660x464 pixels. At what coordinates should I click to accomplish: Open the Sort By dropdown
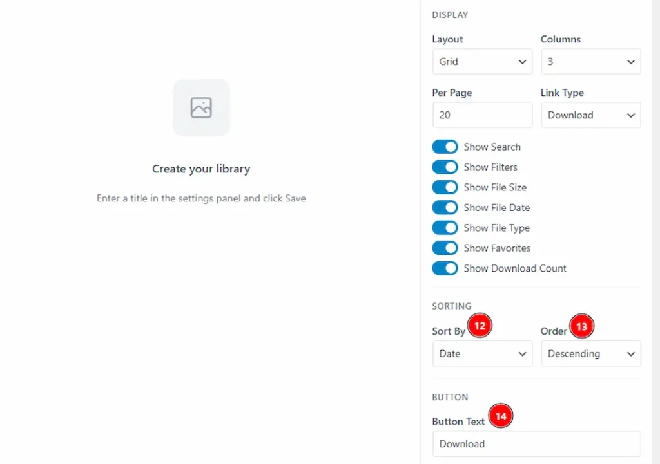pos(482,353)
